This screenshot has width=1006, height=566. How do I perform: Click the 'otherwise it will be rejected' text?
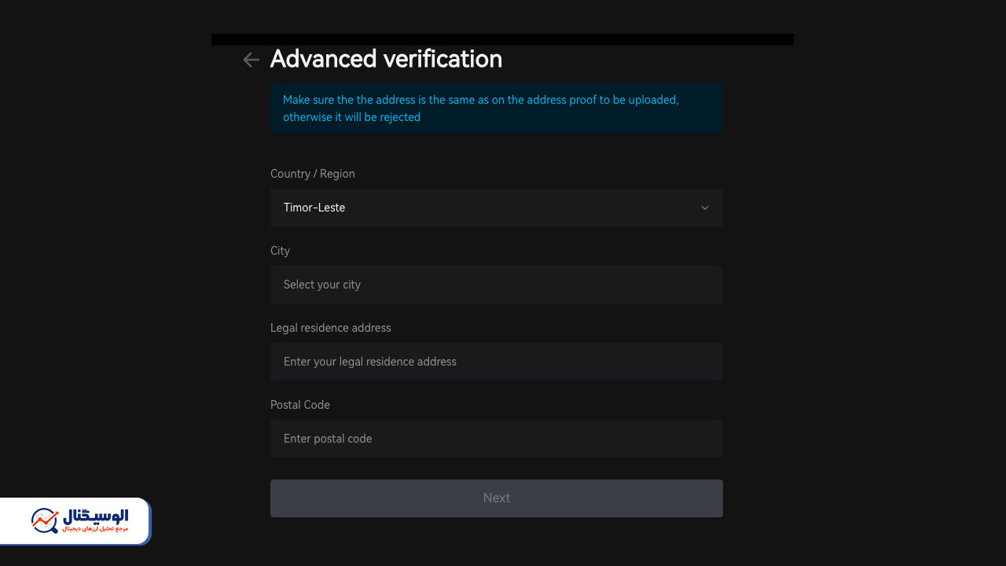(x=351, y=117)
